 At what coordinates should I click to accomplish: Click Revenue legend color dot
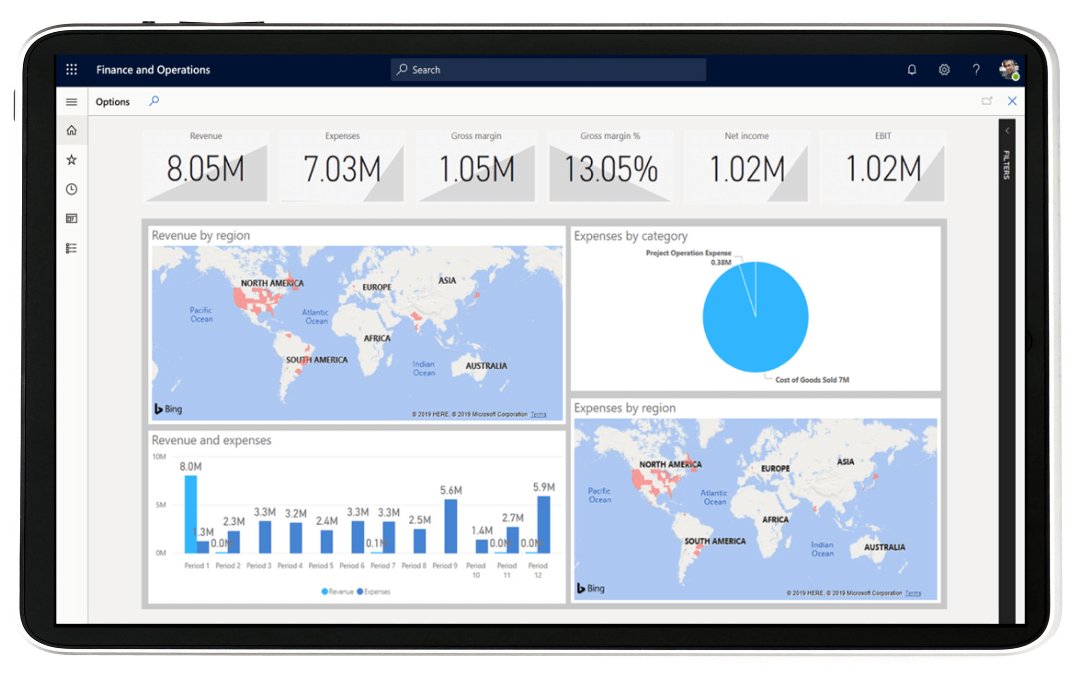pos(325,592)
